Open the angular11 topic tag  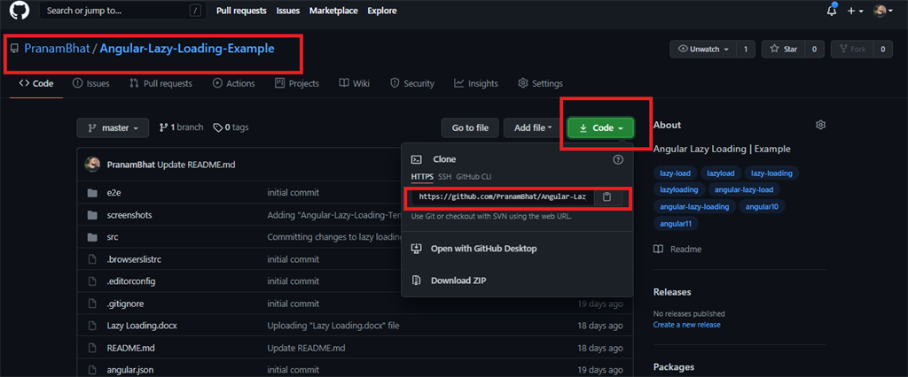coord(676,223)
